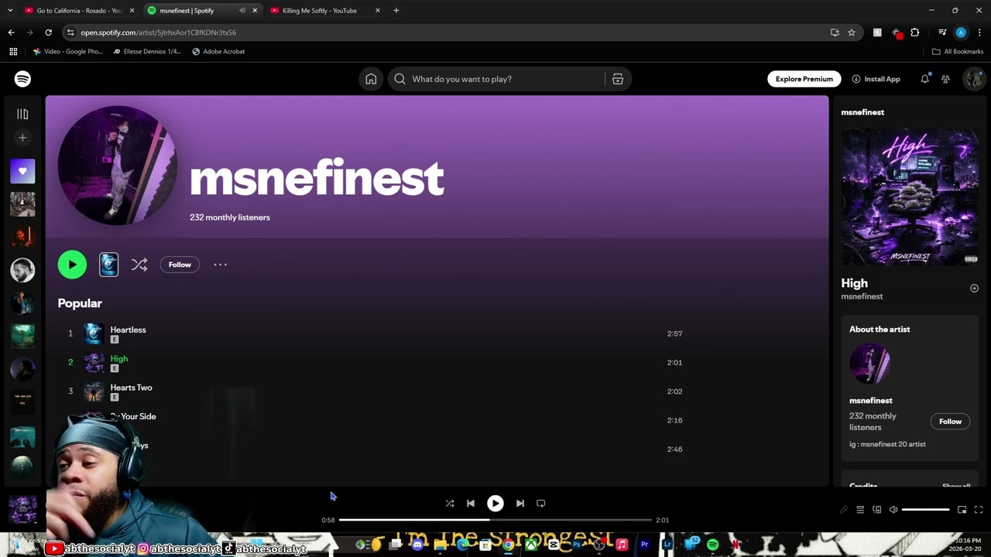Image resolution: width=991 pixels, height=557 pixels.
Task: Click the artist avatar in About the artist
Action: 869,364
